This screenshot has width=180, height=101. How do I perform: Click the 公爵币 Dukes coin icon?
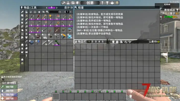click(159, 42)
